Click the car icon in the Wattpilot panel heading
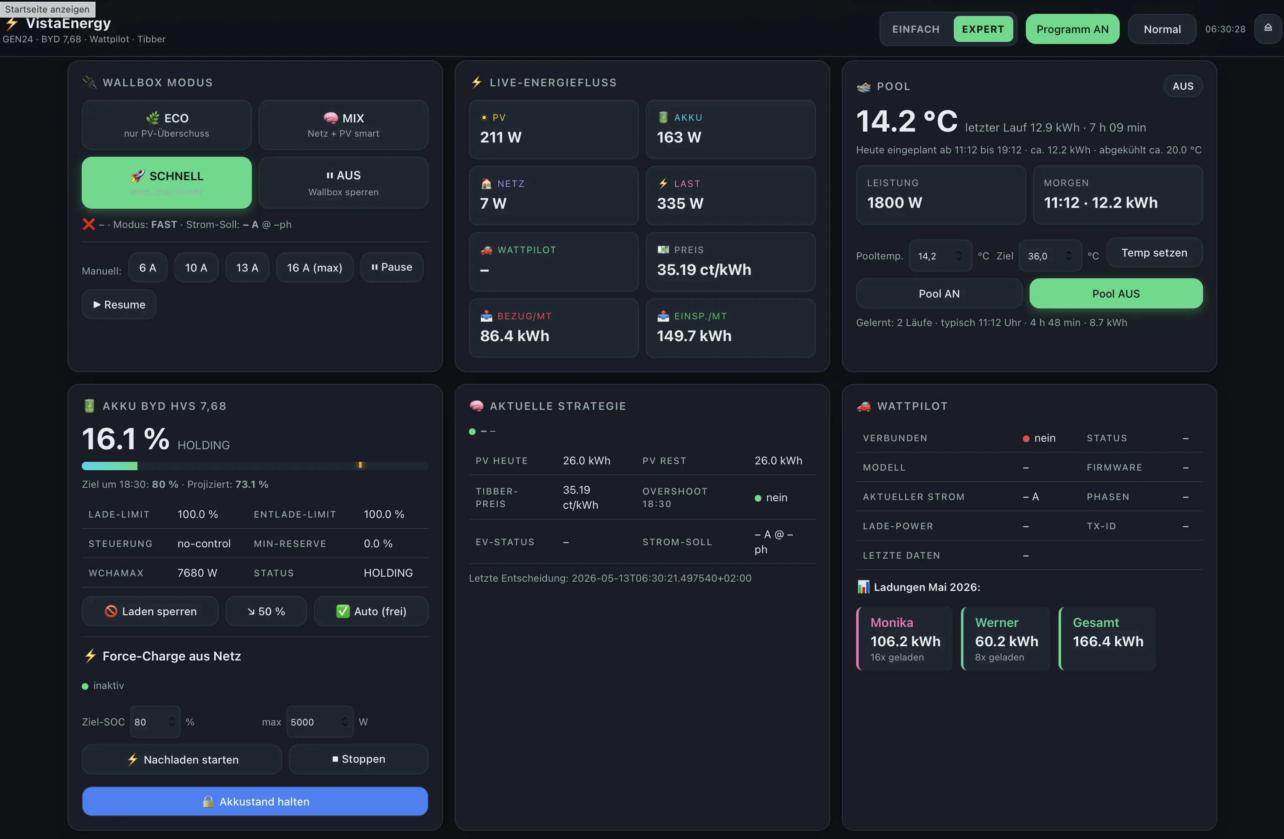Image resolution: width=1284 pixels, height=839 pixels. (x=864, y=406)
